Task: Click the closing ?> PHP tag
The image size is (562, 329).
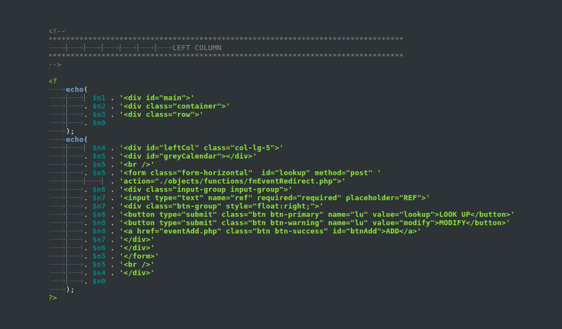Action: (52, 297)
